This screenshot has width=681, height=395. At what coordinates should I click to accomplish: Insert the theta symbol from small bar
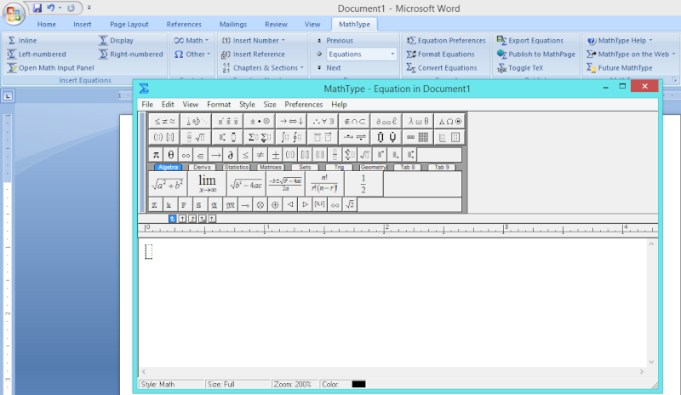click(x=171, y=155)
